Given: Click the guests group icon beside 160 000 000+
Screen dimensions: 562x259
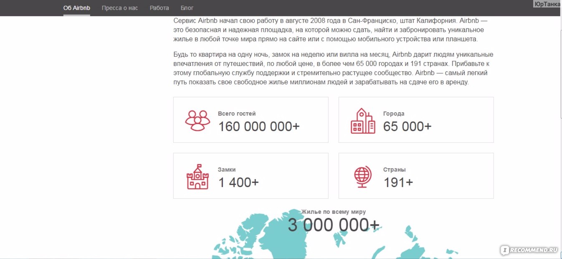Looking at the screenshot, I should click(197, 120).
